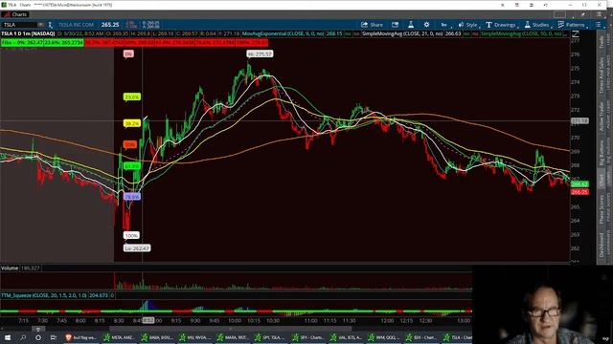Open Task View on the taskbar
This screenshot has height=344, width=613.
[54, 337]
